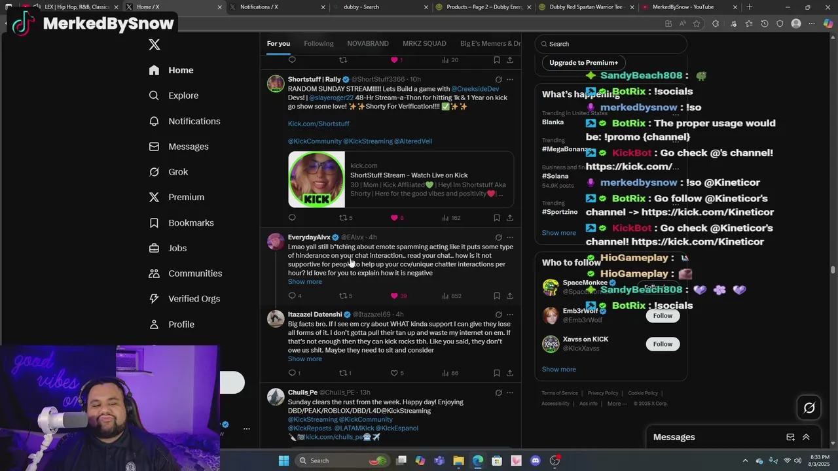Open the @KickCommunity mention link
838x471 pixels.
pyautogui.click(x=314, y=141)
